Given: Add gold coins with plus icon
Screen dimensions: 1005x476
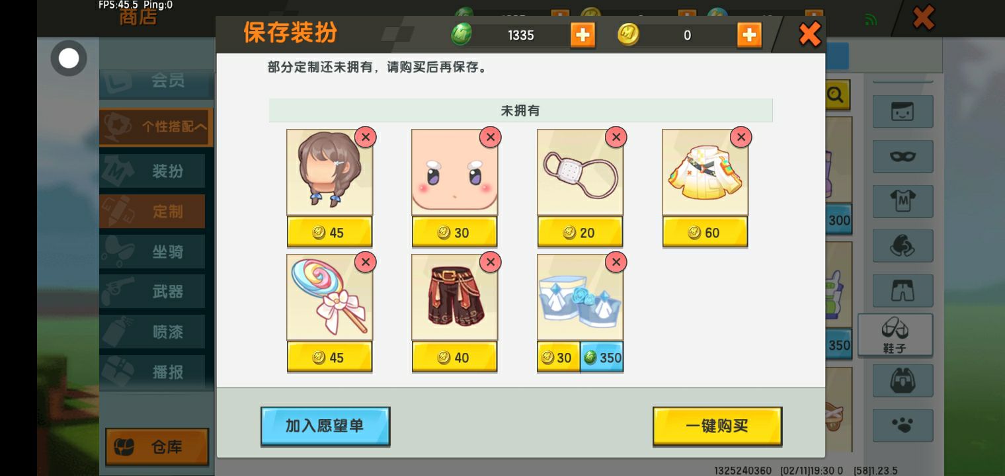Looking at the screenshot, I should coord(749,35).
